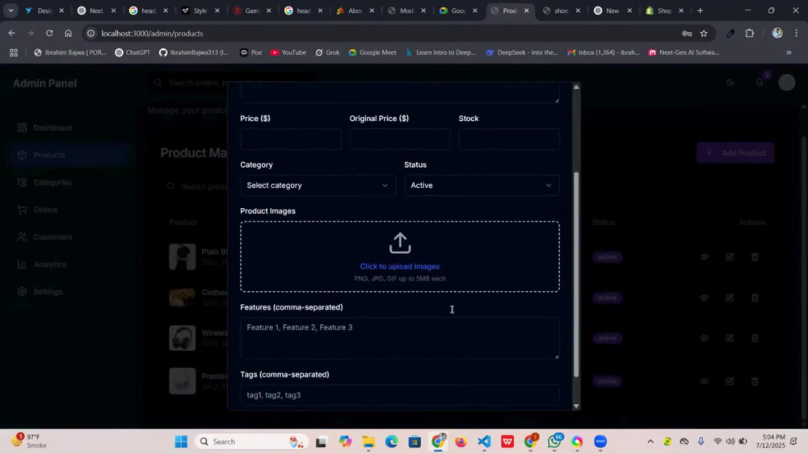Click the Add Product button
Screen dimensions: 808x454
[x=735, y=152]
